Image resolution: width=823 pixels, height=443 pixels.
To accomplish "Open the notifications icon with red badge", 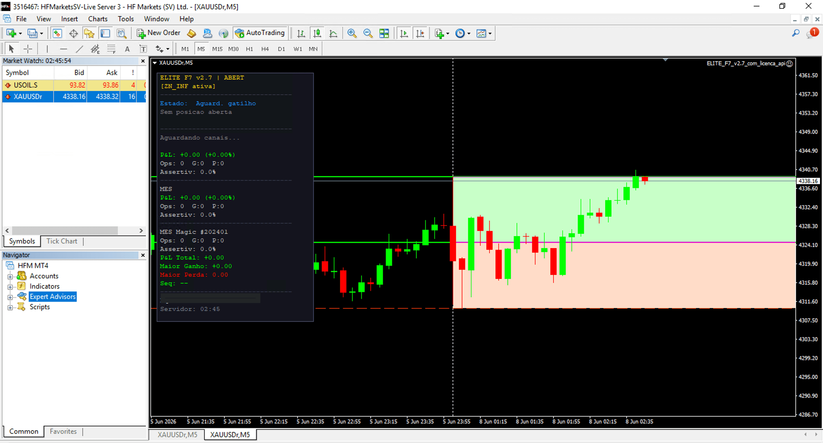I will tap(812, 33).
